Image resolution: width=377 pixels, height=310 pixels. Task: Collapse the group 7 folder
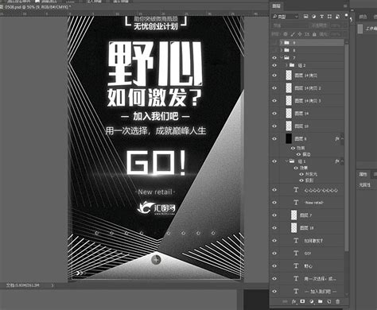click(282, 57)
